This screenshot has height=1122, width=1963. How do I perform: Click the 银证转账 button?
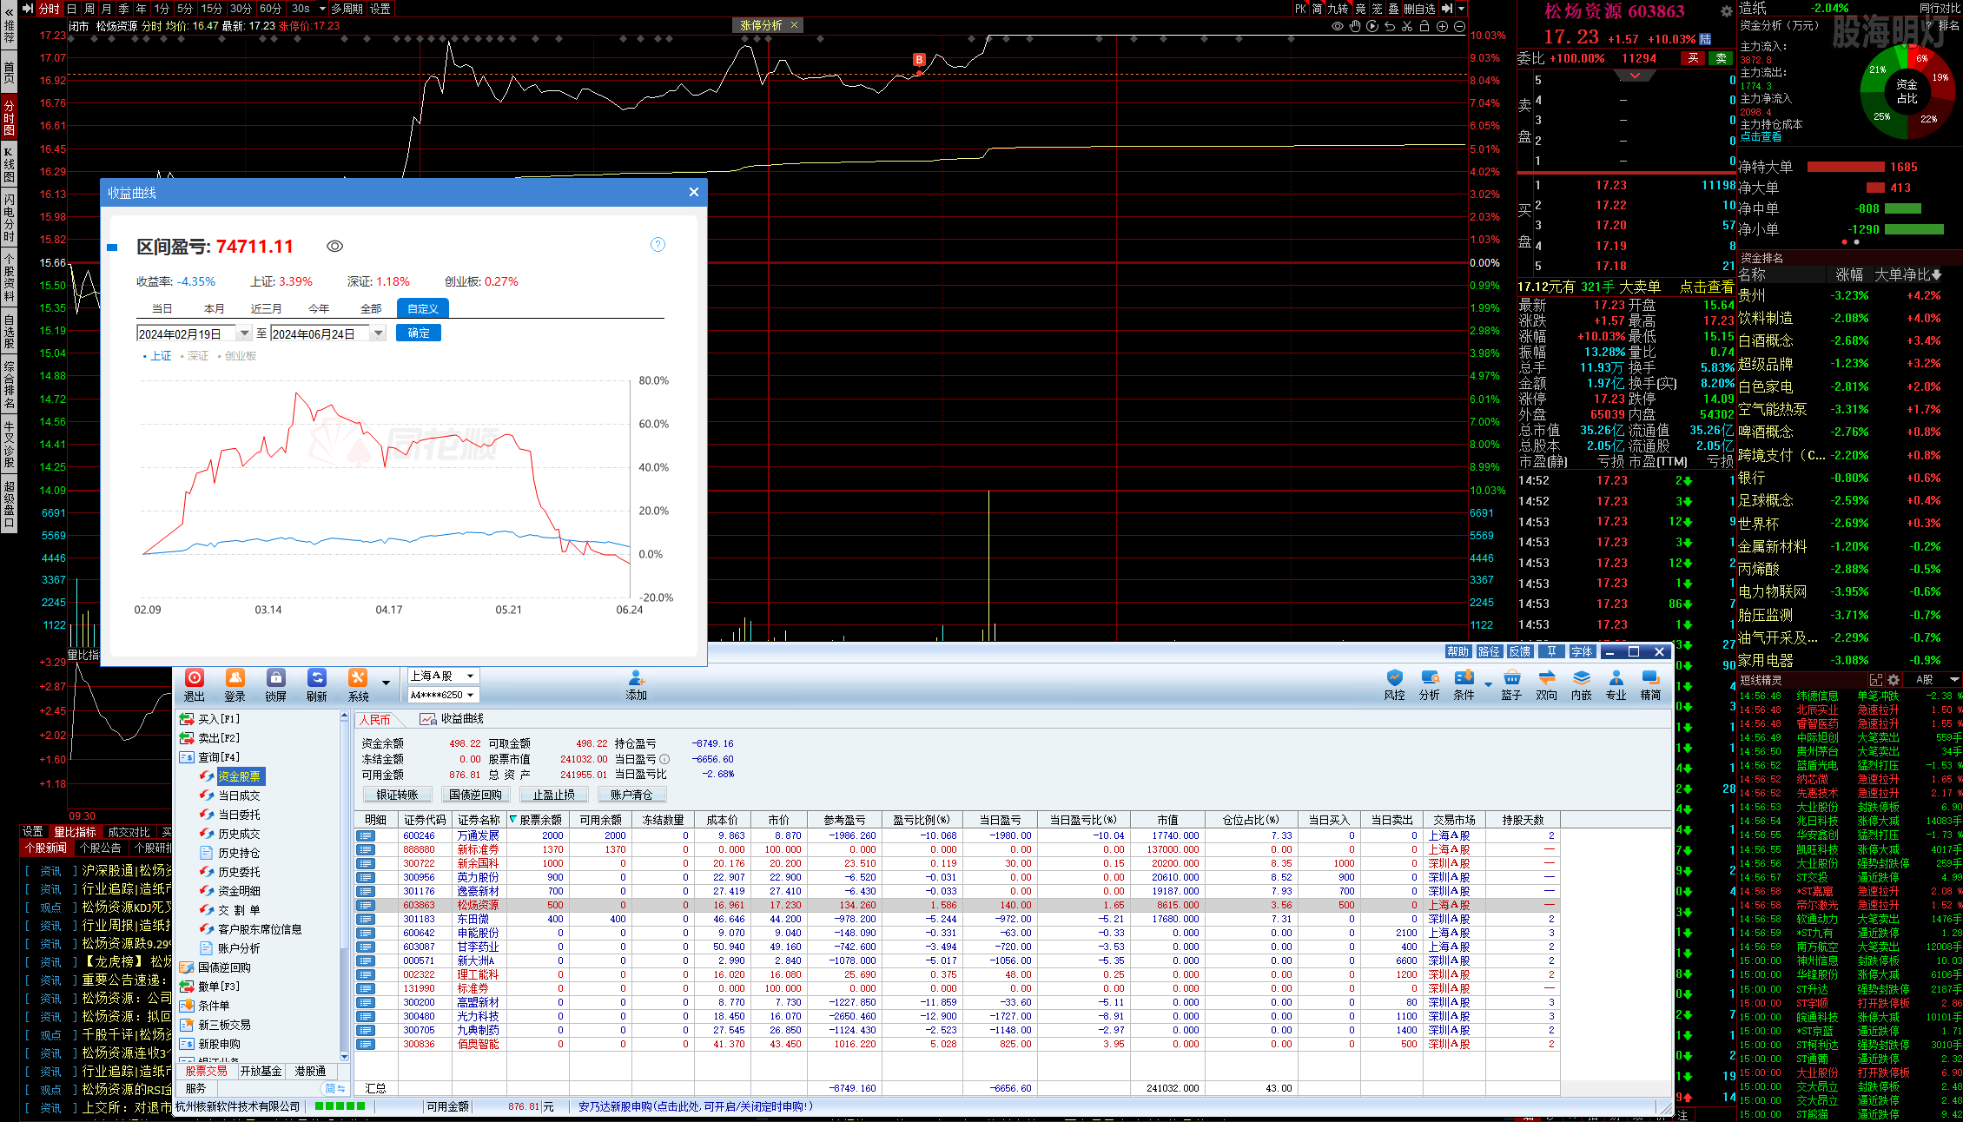click(397, 795)
